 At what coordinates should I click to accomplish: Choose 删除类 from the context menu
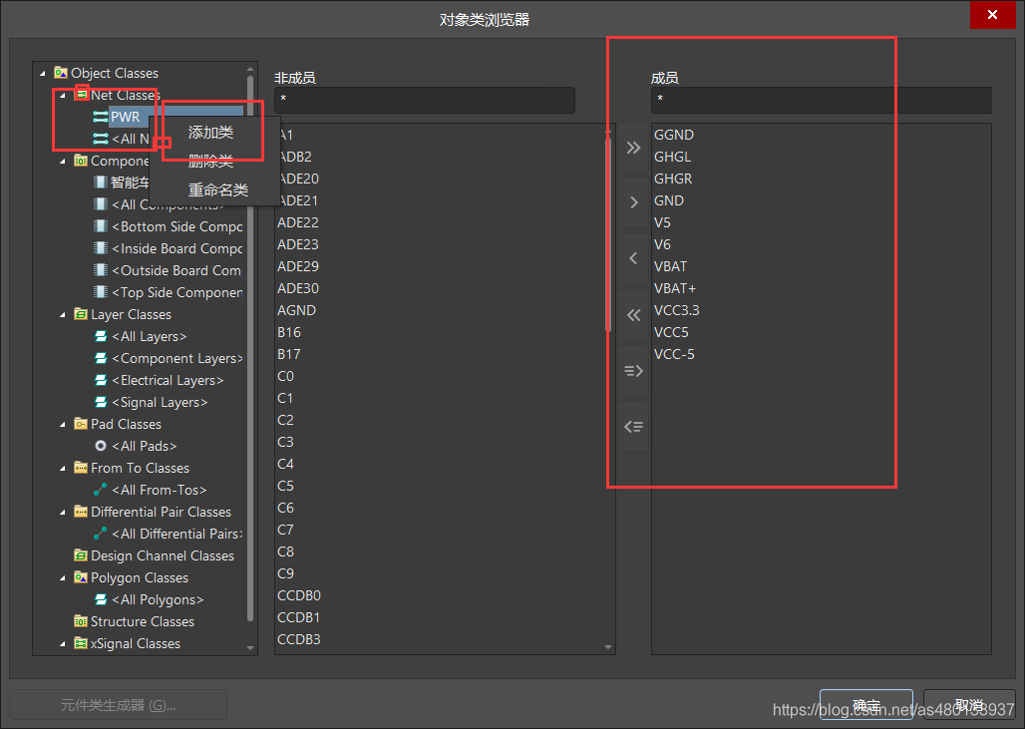pyautogui.click(x=214, y=162)
